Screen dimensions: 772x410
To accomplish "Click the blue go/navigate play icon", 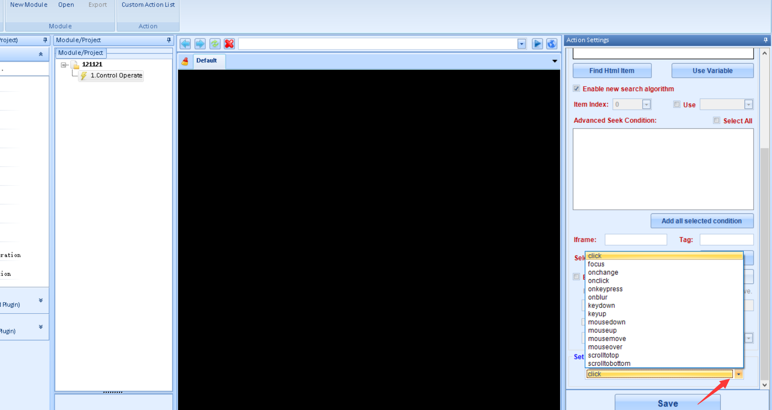I will (x=537, y=44).
